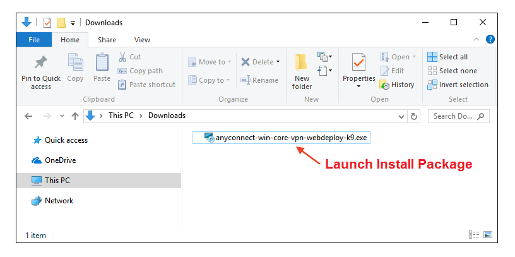
Task: Open the Copy to dropdown
Action: 209,80
